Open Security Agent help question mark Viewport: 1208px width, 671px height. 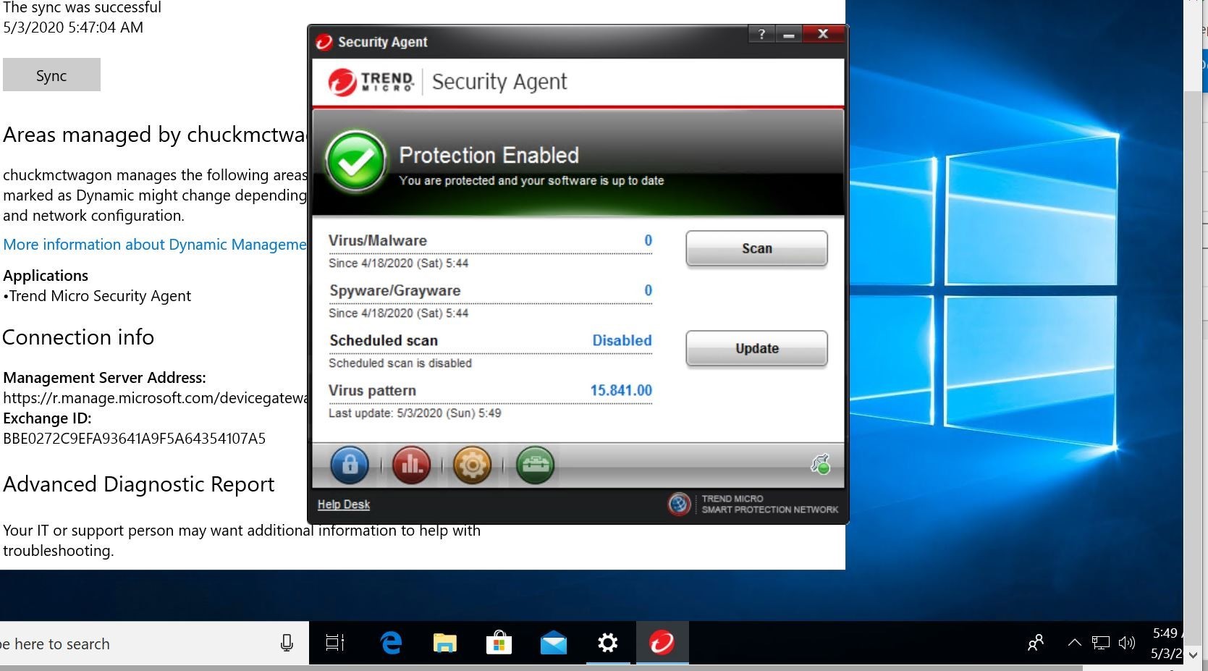(x=761, y=34)
